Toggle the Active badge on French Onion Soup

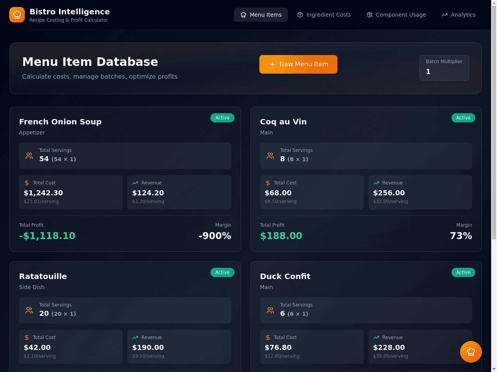(222, 118)
